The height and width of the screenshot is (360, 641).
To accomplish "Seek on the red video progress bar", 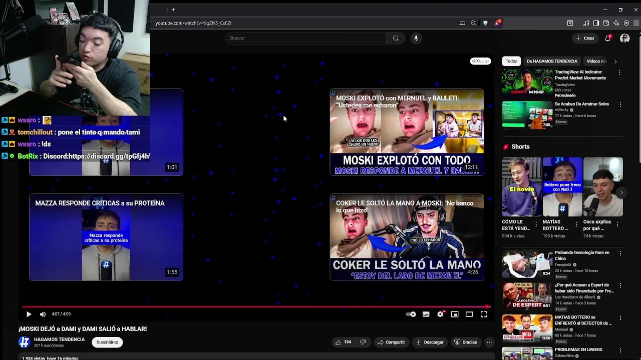I will click(255, 306).
